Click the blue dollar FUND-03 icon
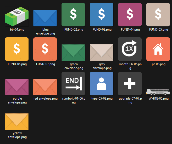The width and height of the screenshot is (172, 144). point(102,15)
